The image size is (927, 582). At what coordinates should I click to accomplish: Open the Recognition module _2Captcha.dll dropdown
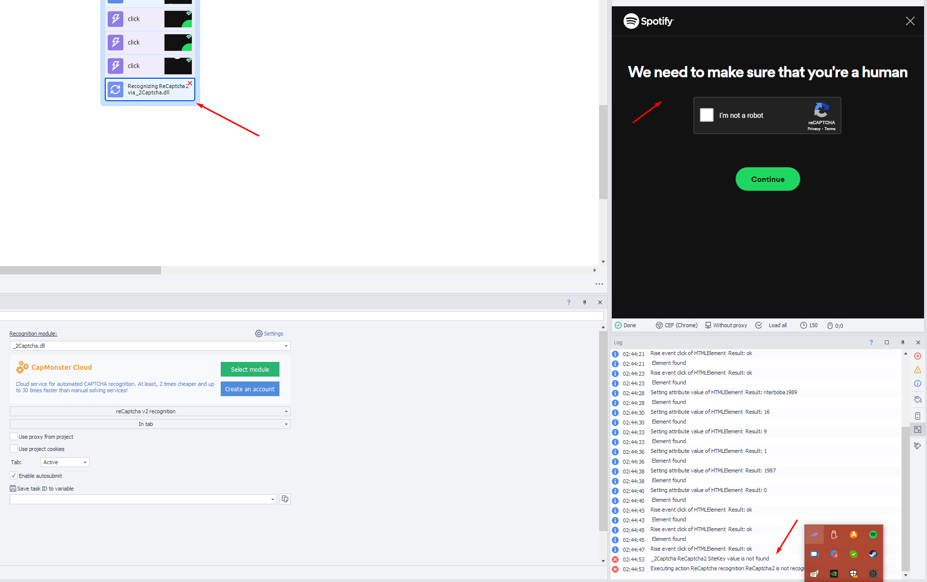(150, 346)
